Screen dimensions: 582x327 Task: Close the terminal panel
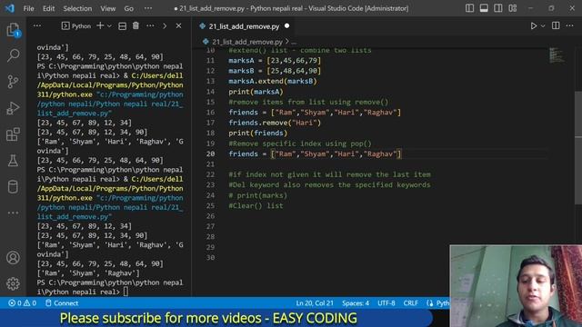[x=178, y=26]
